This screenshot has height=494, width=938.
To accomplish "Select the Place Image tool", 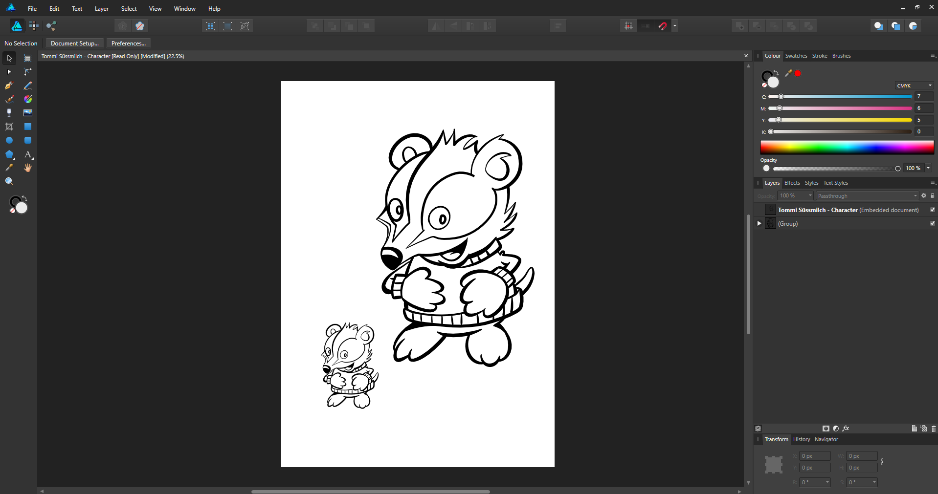I will click(x=28, y=113).
